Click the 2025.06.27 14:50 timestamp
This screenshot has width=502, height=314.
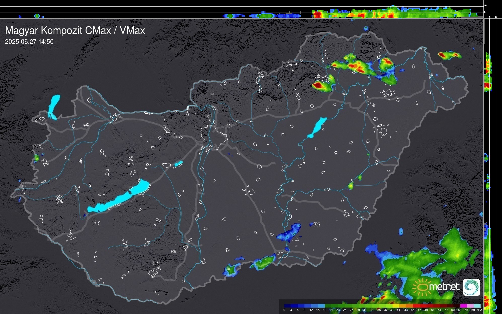(x=29, y=42)
